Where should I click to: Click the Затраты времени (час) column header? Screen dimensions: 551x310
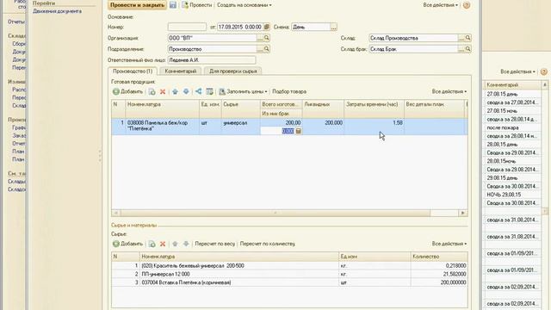pyautogui.click(x=375, y=104)
